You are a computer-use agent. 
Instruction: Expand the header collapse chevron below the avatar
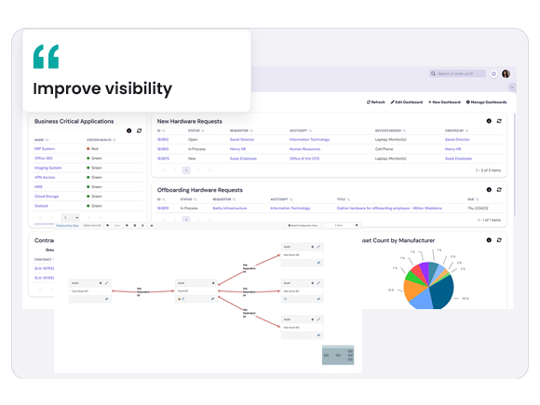512,88
